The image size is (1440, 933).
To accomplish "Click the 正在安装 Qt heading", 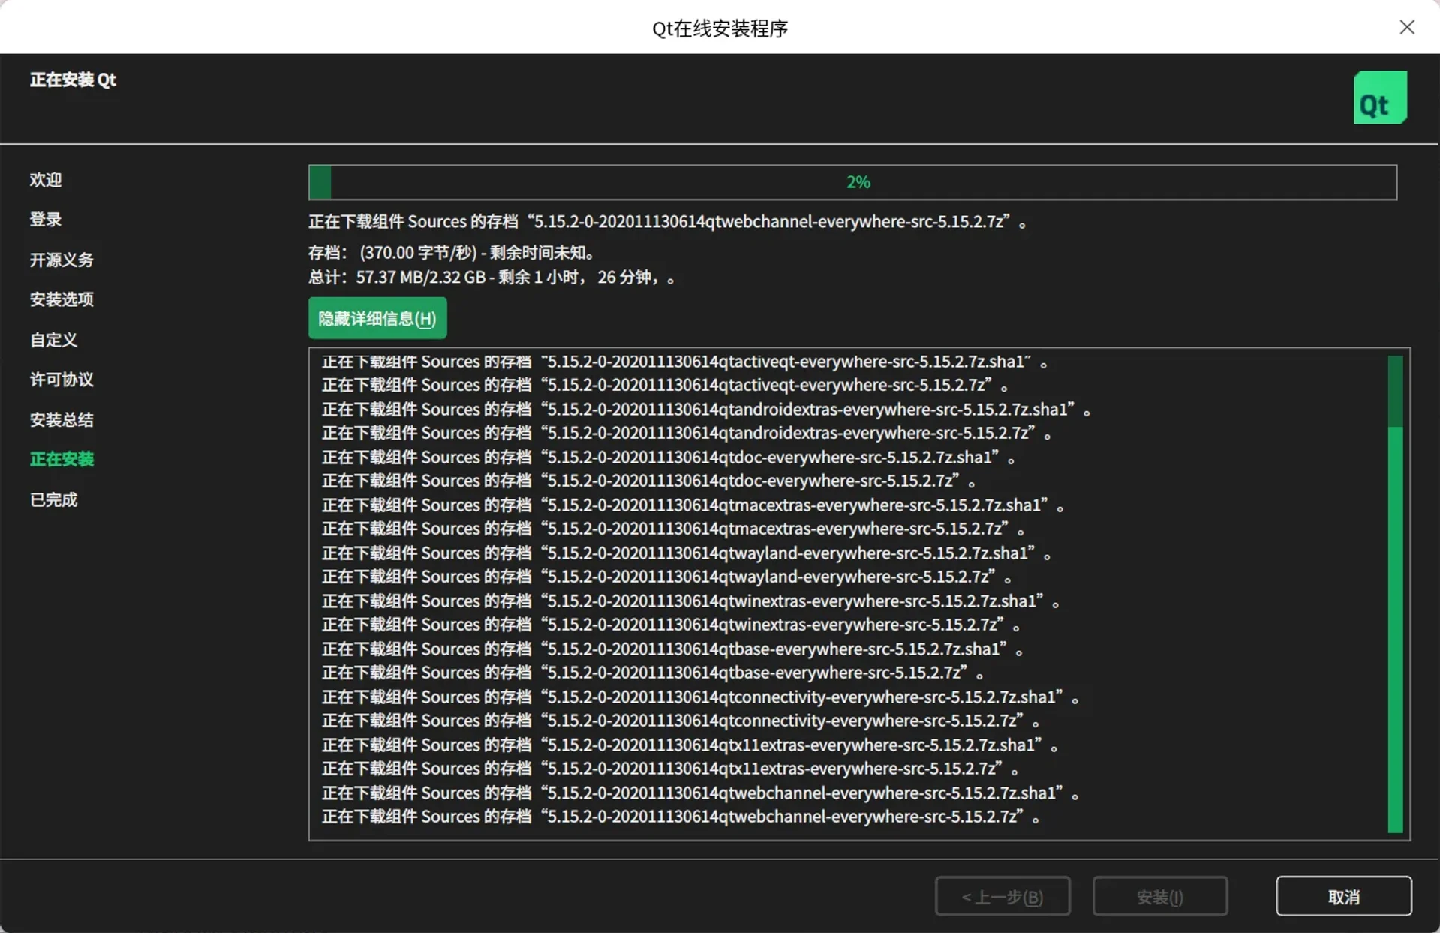I will (x=73, y=79).
